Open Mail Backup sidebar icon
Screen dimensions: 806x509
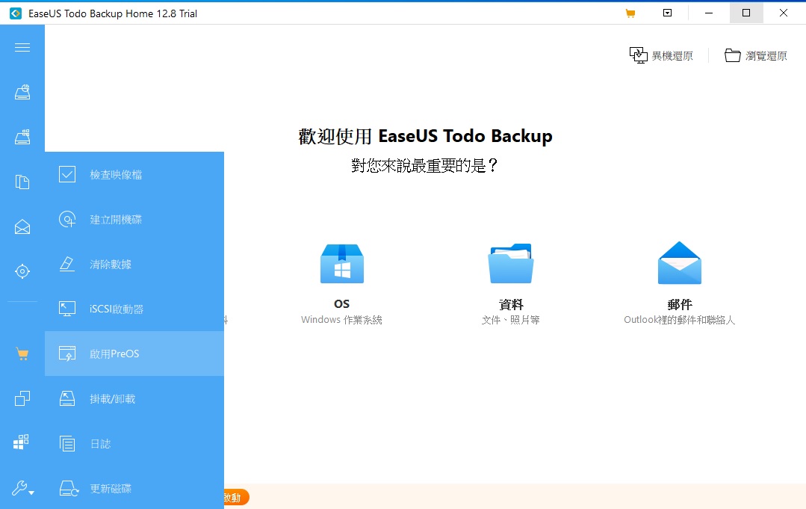pyautogui.click(x=22, y=226)
